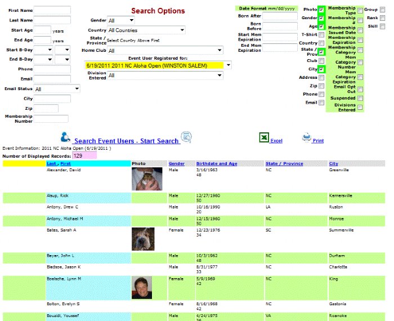This screenshot has height=321, width=394.
Task: Check the Skill checkbox
Action: (382, 26)
